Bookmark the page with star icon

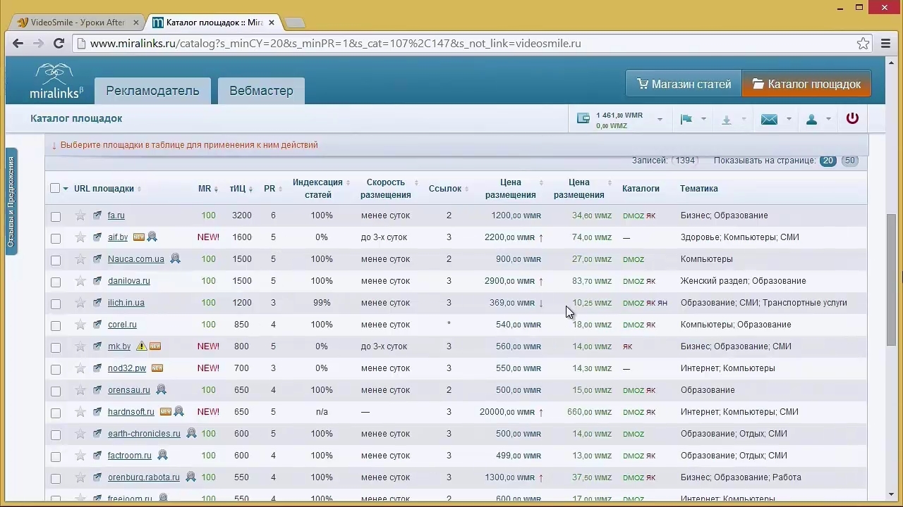pos(863,44)
